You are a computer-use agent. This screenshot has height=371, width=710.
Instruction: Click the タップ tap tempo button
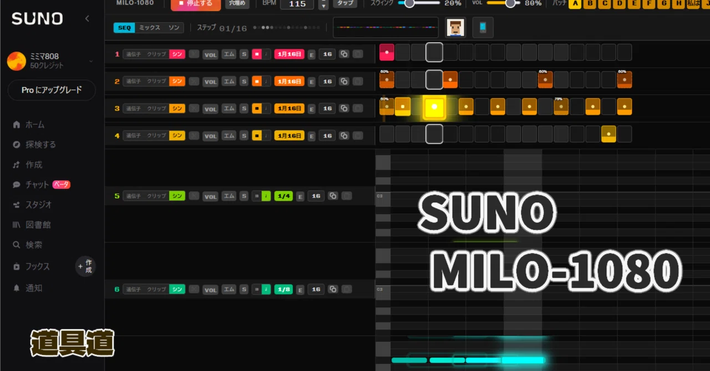[345, 3]
